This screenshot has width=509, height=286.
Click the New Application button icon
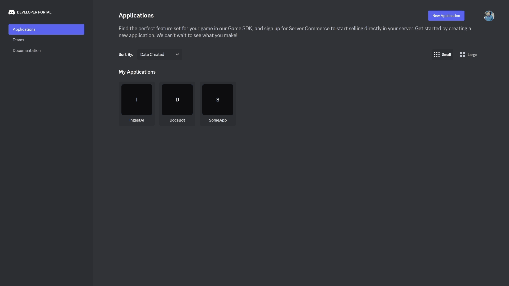click(x=446, y=15)
